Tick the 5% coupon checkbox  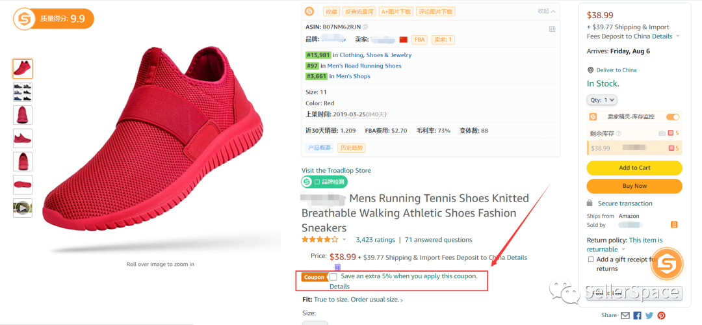tap(333, 277)
